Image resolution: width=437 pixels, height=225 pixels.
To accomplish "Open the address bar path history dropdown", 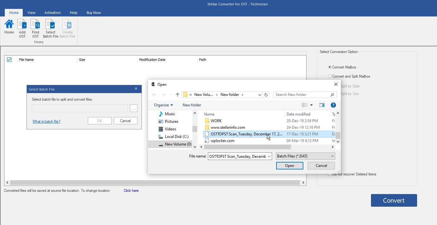I will [259, 95].
